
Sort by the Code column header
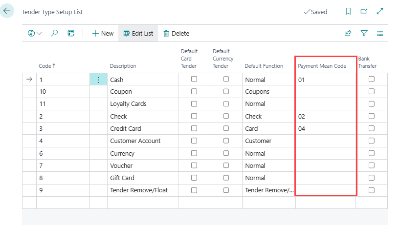coord(47,66)
